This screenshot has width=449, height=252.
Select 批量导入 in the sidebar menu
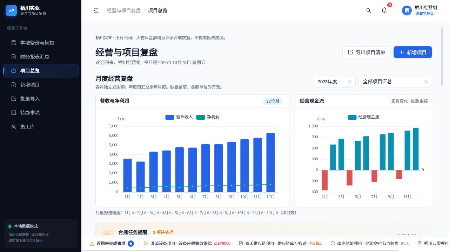point(41,99)
